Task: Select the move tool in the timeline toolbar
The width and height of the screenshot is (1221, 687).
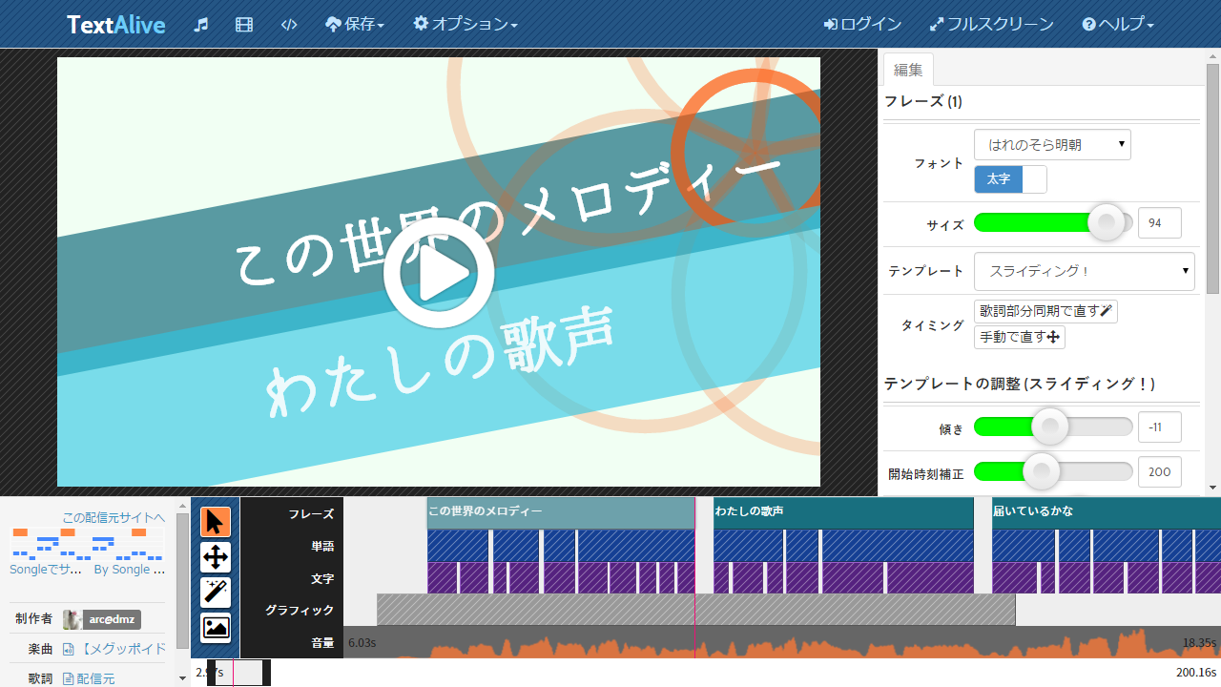Action: coord(215,557)
